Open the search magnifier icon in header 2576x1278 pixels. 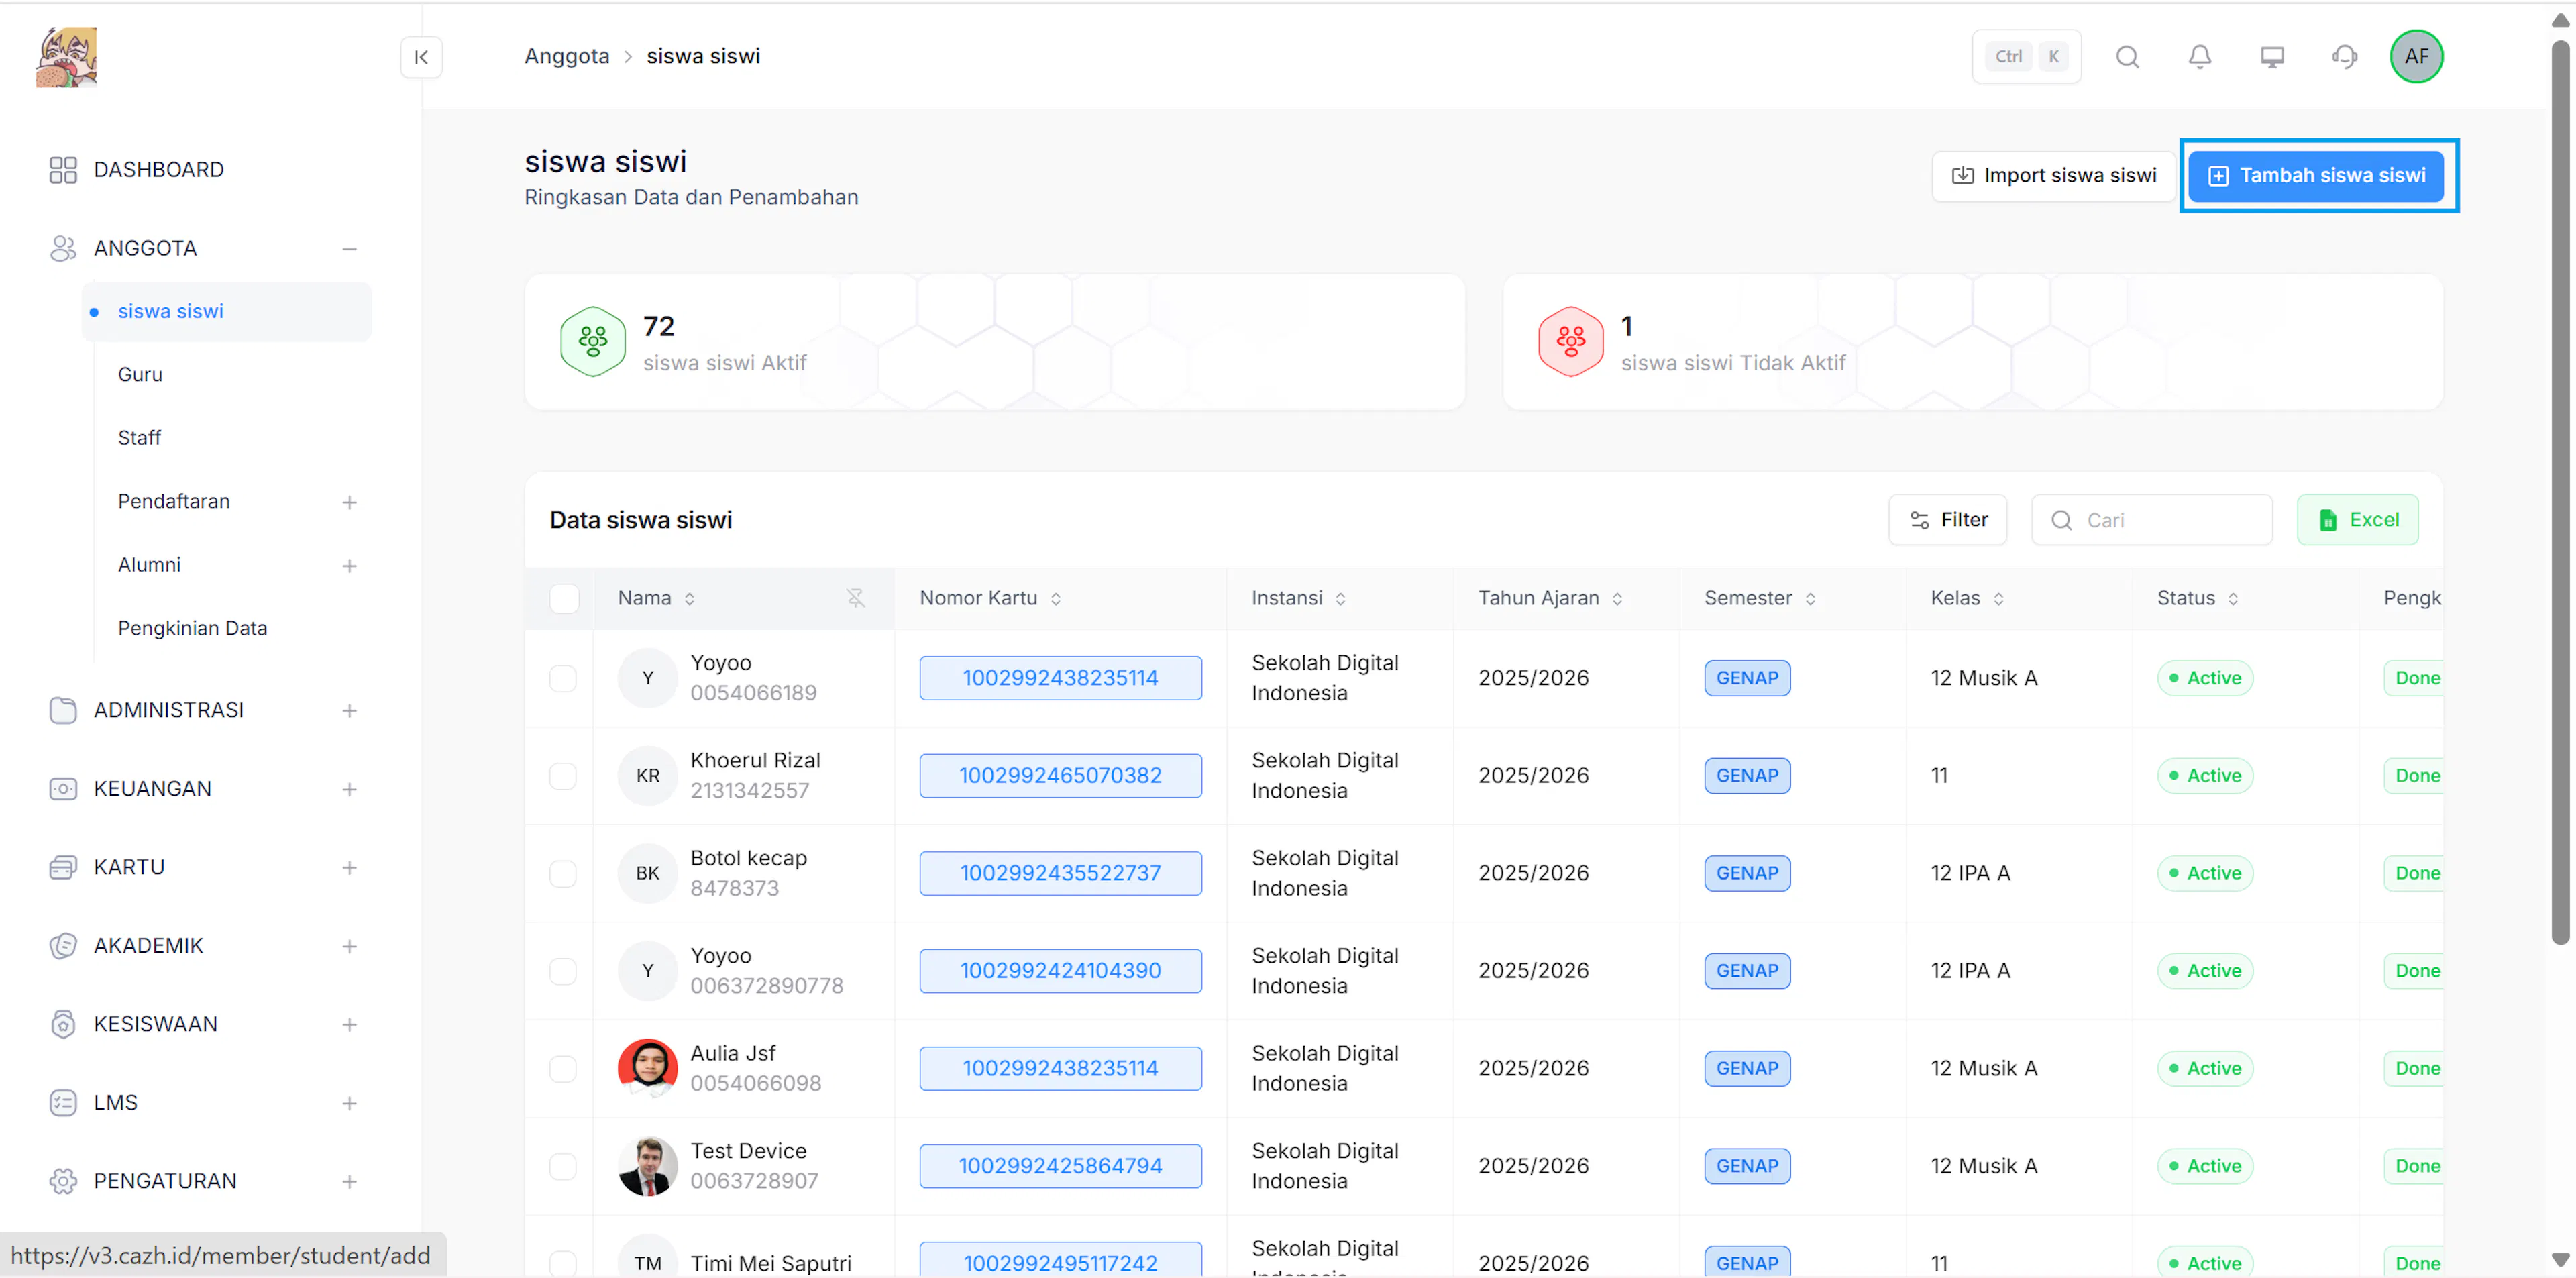point(2127,57)
